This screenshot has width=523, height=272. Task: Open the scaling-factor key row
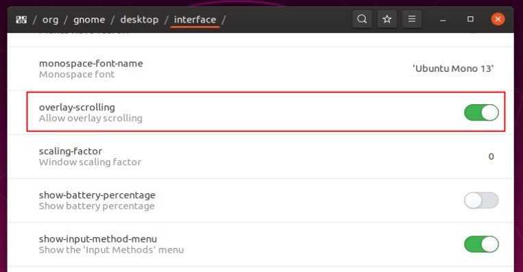[261, 156]
